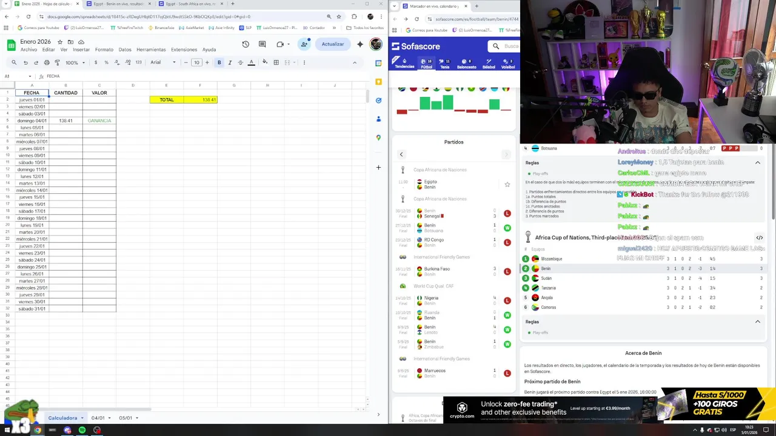Decrease font size with minus button
The width and height of the screenshot is (776, 436).
(186, 62)
